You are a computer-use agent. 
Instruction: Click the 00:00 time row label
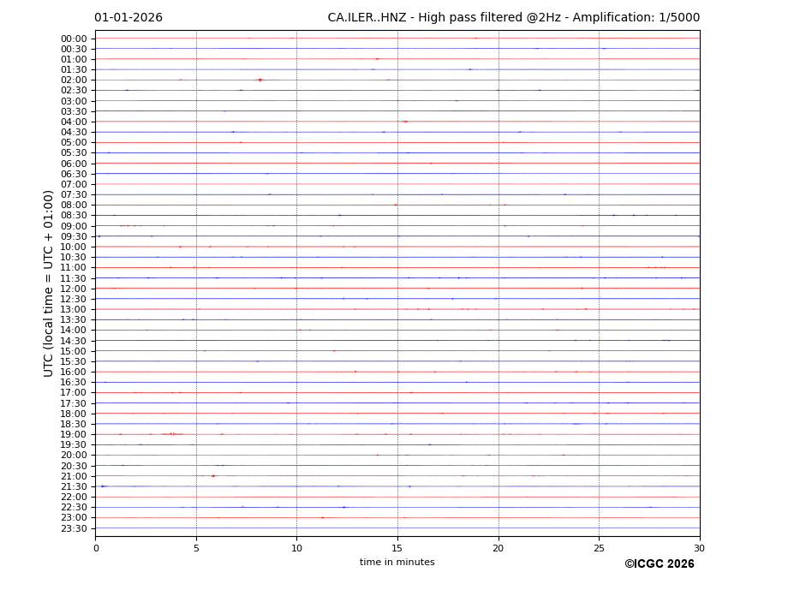74,39
